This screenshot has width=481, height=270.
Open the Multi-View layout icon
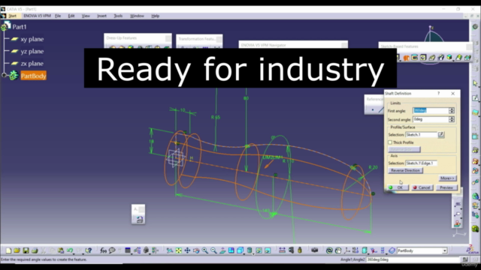point(231,250)
